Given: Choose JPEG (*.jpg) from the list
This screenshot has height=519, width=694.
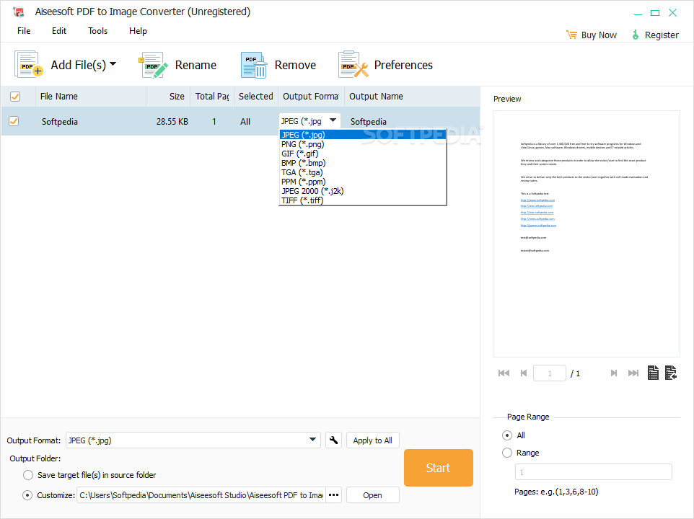Looking at the screenshot, I should [363, 135].
